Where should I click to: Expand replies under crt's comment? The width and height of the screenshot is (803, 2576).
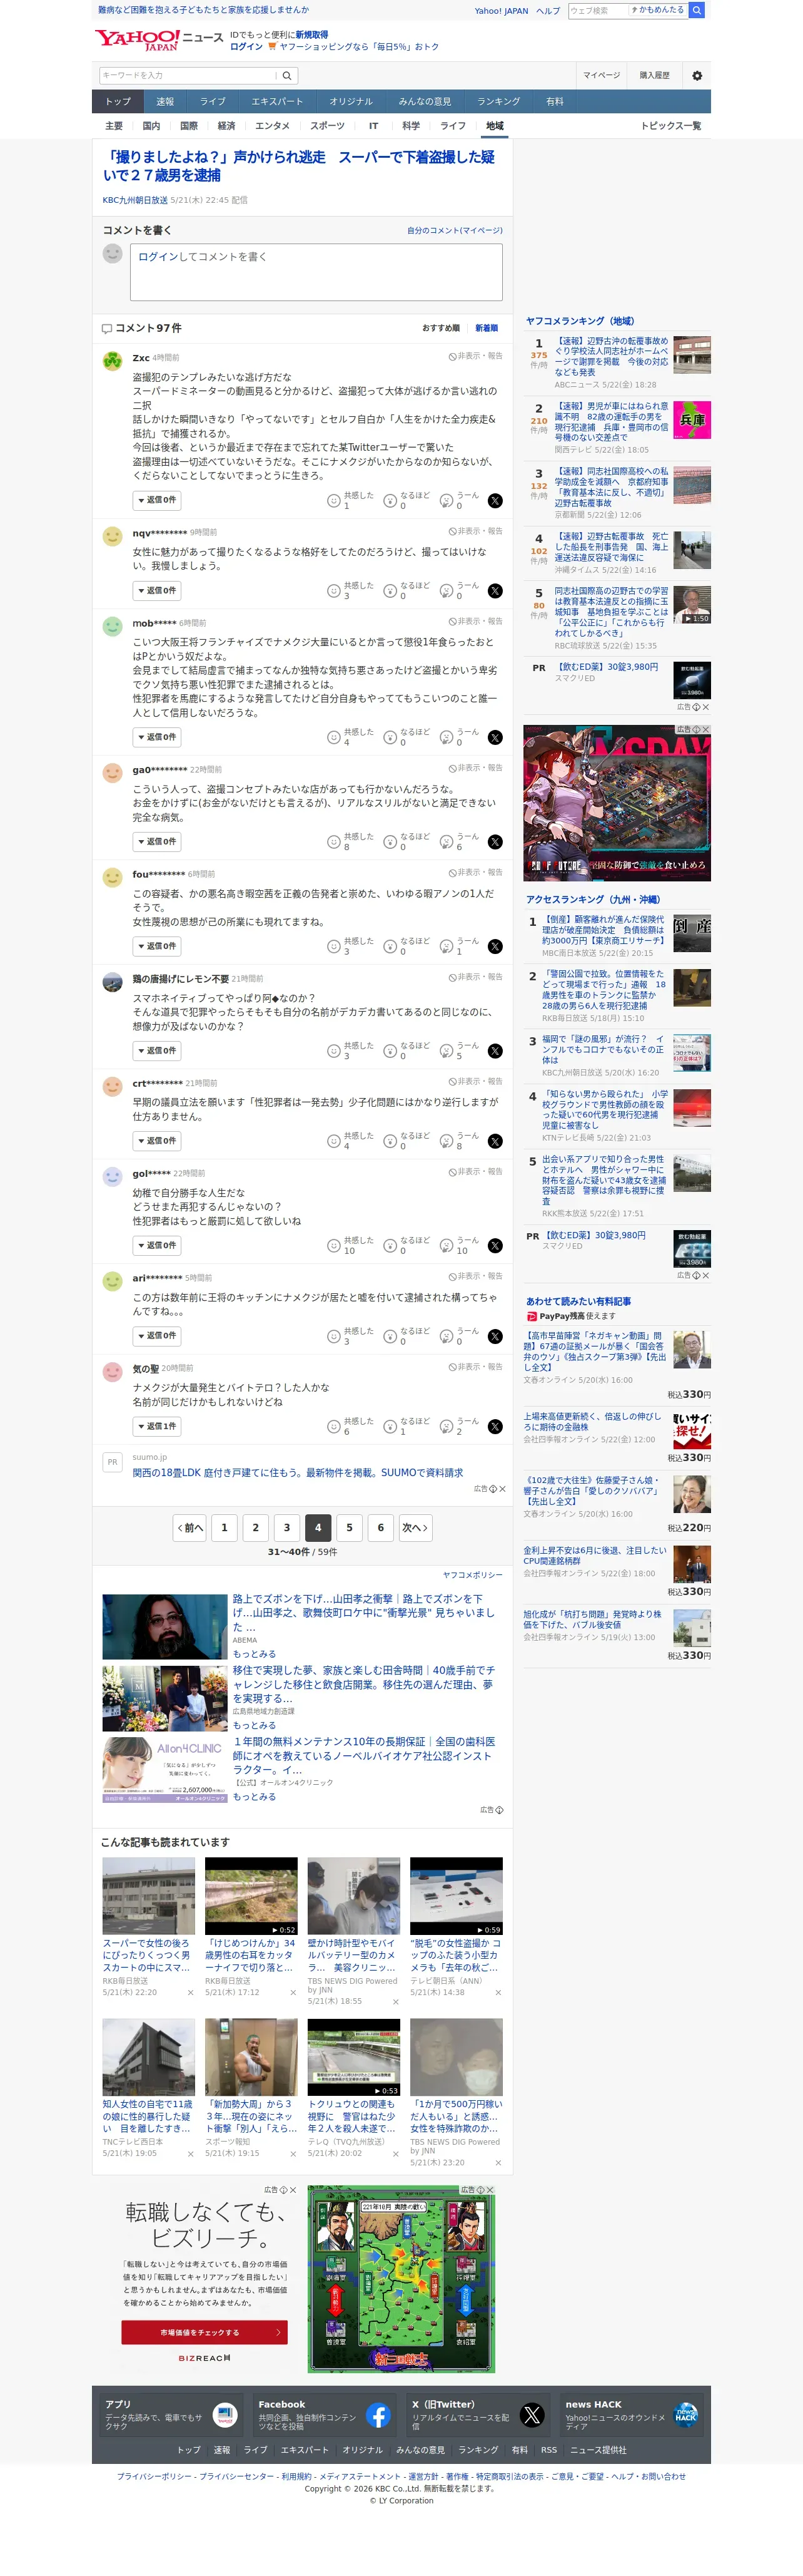click(x=157, y=1141)
